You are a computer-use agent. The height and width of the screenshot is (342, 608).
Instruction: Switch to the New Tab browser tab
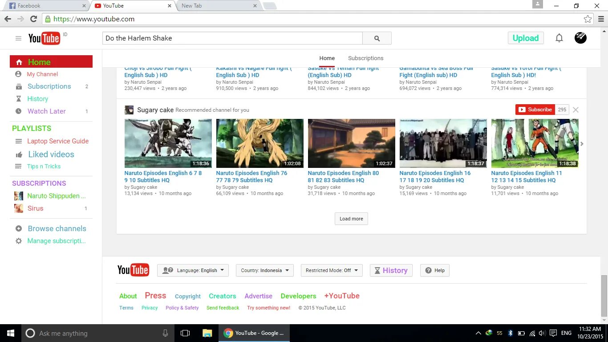pos(218,6)
